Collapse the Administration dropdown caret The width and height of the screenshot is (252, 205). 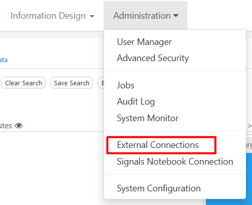point(176,16)
